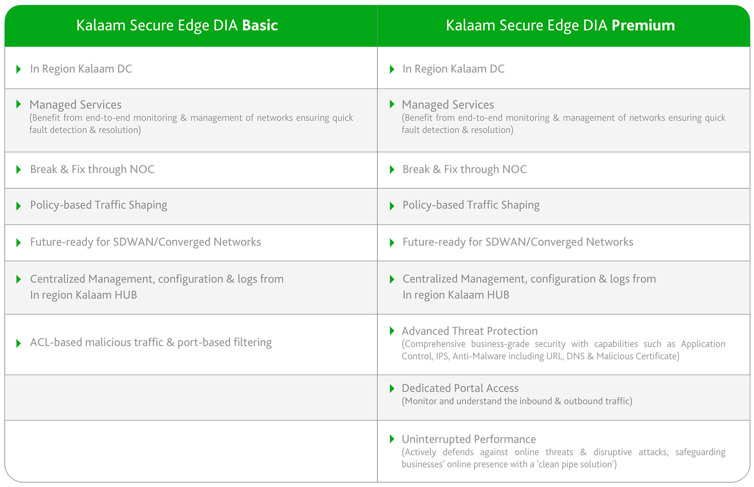Click the ACL-based malicious traffic filtering text
The height and width of the screenshot is (487, 754).
tap(151, 342)
